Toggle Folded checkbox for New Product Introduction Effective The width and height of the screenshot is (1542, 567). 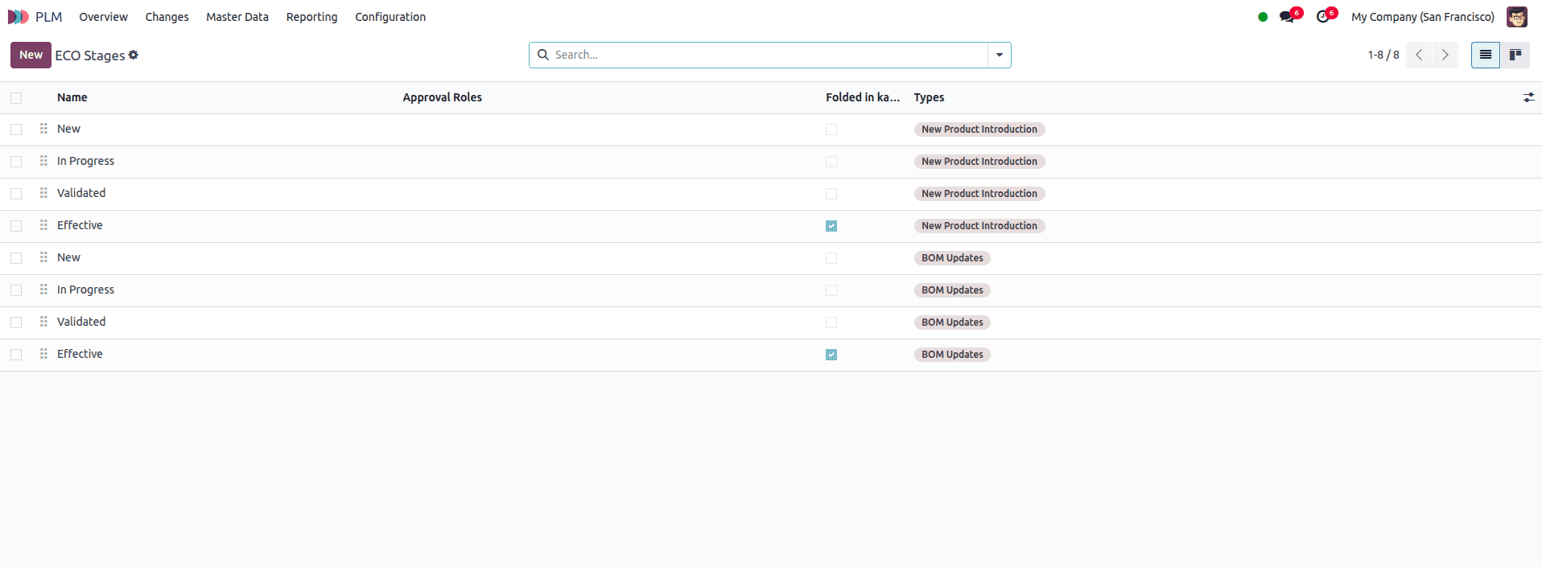point(831,226)
